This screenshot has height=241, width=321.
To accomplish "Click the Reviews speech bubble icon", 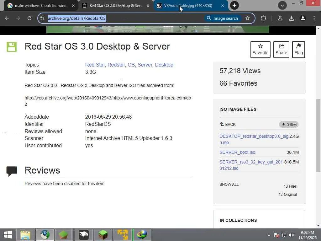I will pos(12,171).
